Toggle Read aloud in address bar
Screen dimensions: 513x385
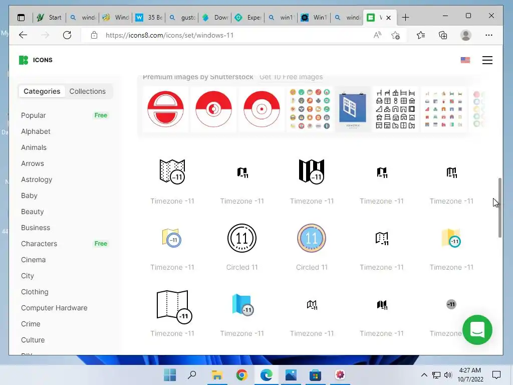click(x=377, y=35)
